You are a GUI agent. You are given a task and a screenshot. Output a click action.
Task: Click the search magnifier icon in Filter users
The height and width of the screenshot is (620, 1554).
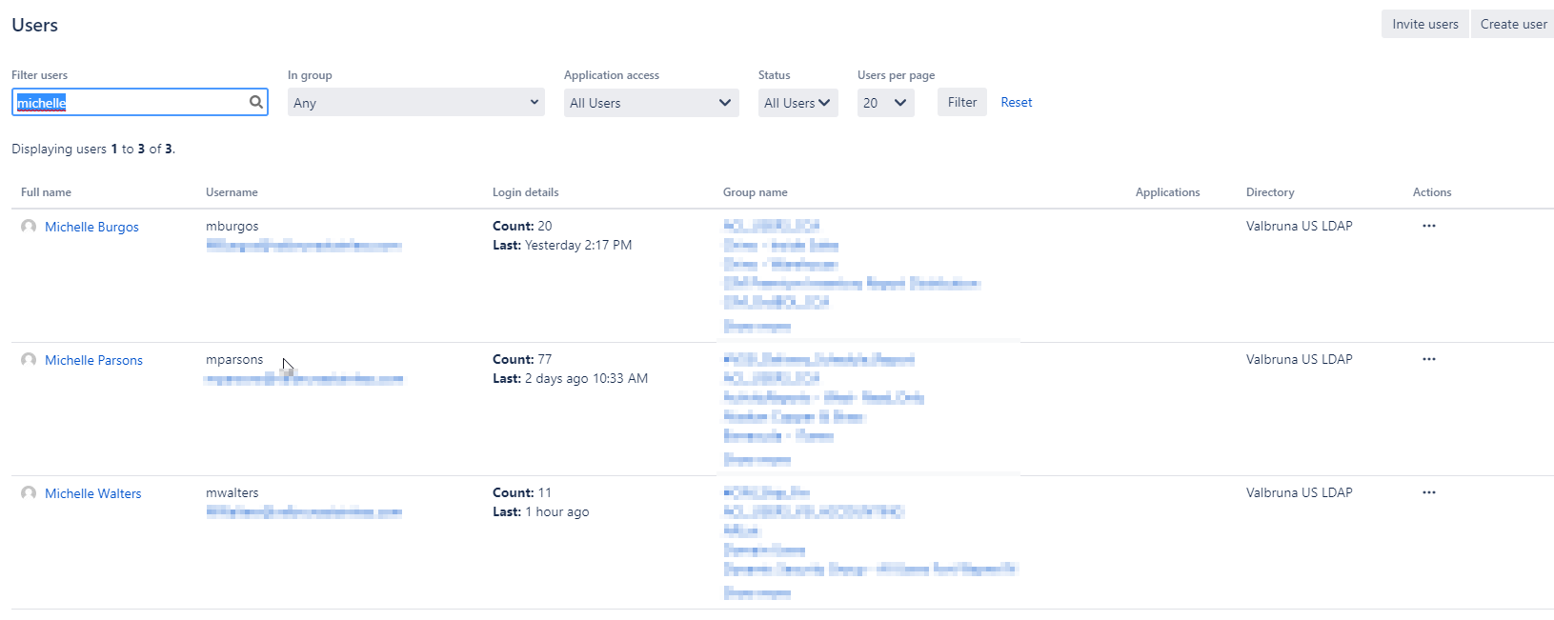pos(256,102)
